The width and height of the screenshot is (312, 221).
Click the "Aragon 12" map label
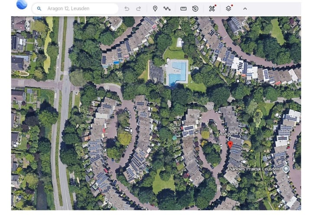point(229,134)
